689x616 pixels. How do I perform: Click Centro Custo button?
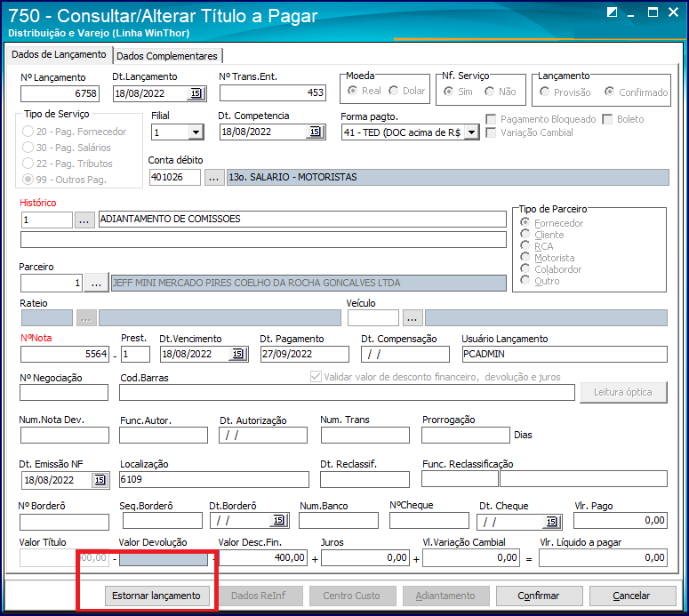click(351, 596)
